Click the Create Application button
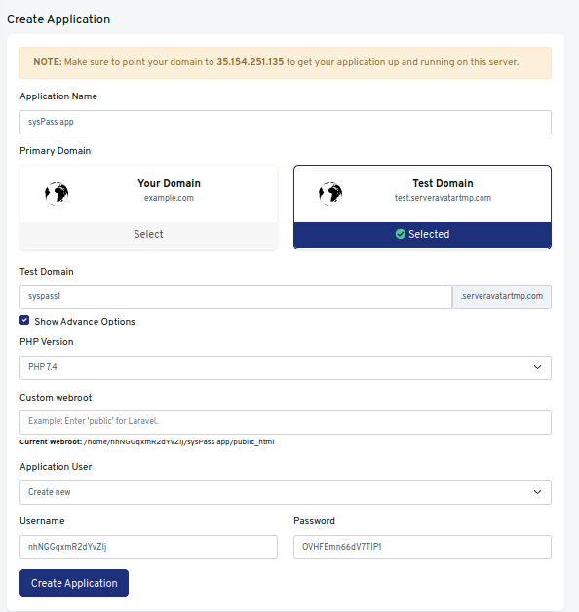579x612 pixels. tap(74, 583)
